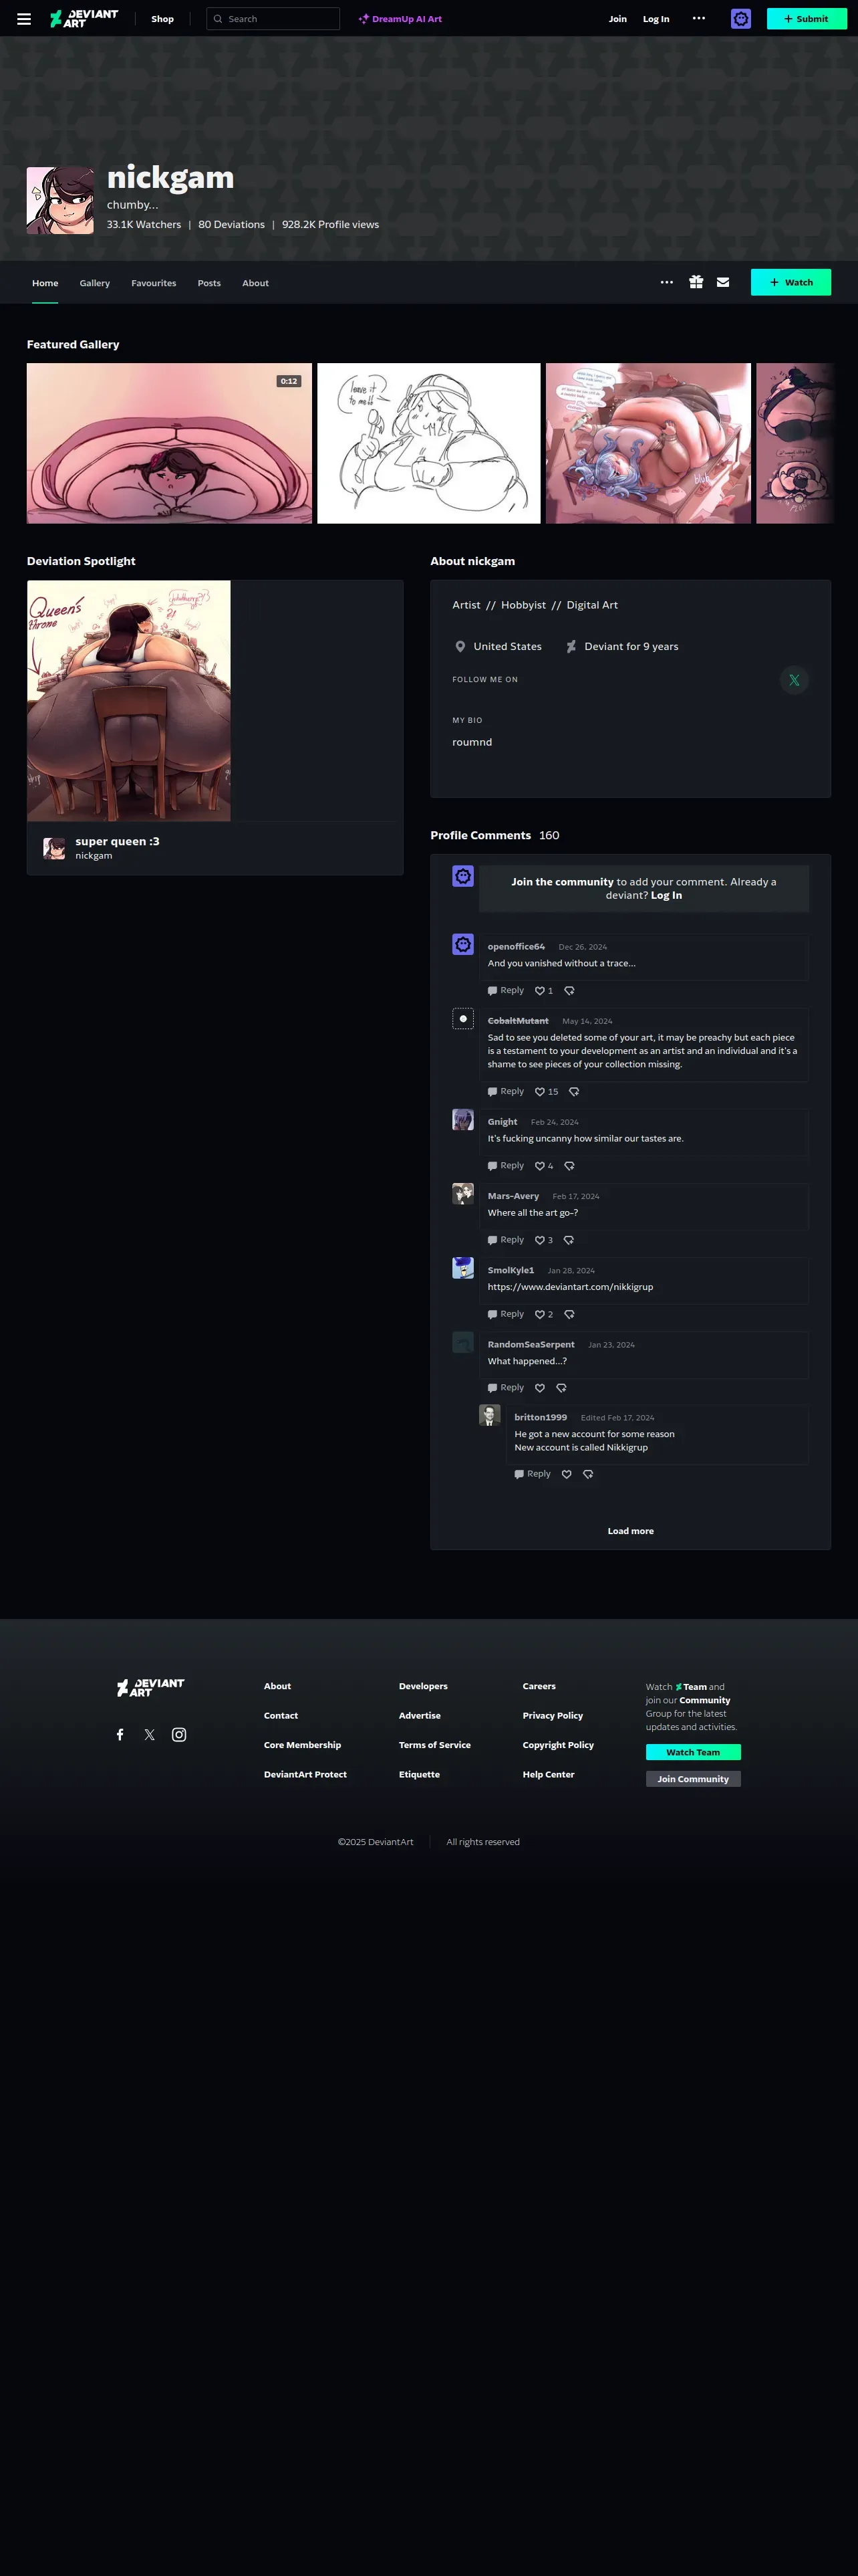Viewport: 858px width, 2576px height.
Task: Open the 'leave it to me' sketch thumbnail
Action: [x=428, y=443]
